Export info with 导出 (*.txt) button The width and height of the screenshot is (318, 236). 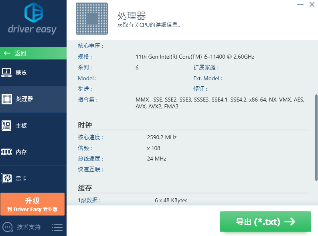point(265,222)
